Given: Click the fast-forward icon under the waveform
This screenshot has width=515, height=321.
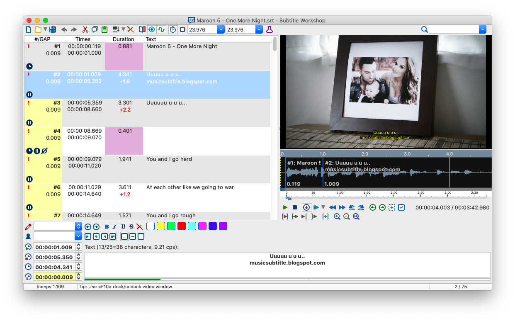Looking at the screenshot, I should [x=341, y=207].
